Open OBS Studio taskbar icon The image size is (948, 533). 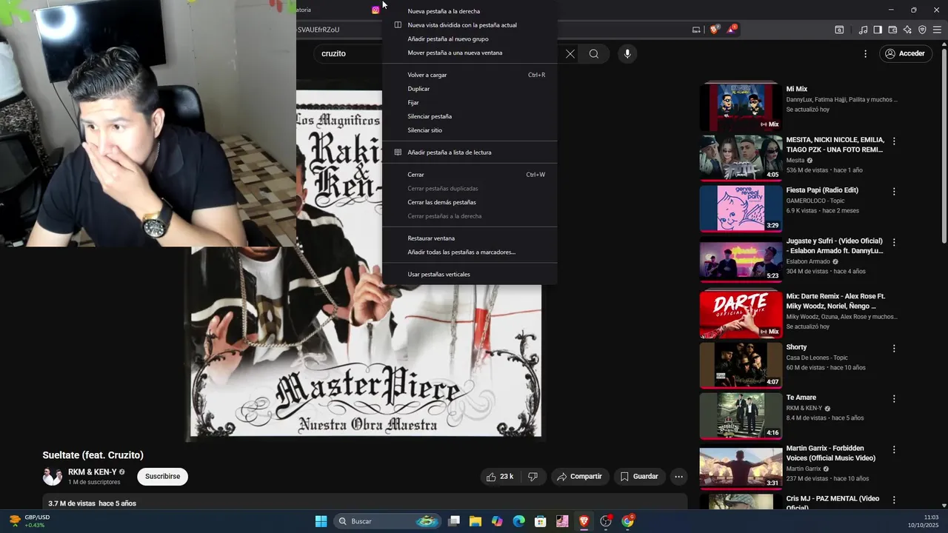coord(606,521)
